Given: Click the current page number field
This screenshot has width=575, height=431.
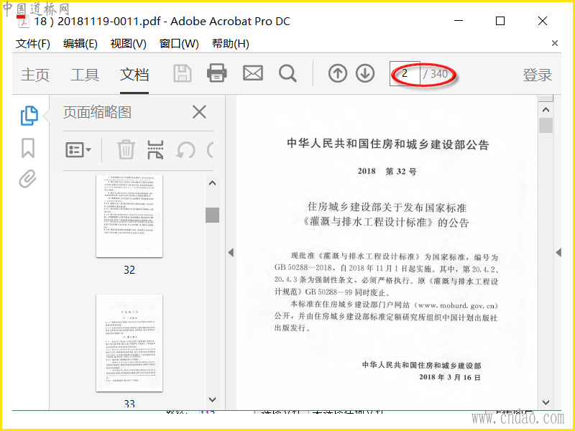Looking at the screenshot, I should 405,74.
